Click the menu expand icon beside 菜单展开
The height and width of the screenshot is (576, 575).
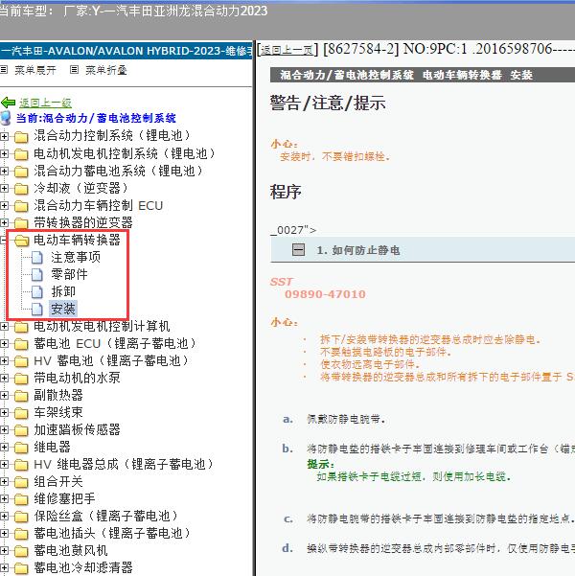coord(4,69)
